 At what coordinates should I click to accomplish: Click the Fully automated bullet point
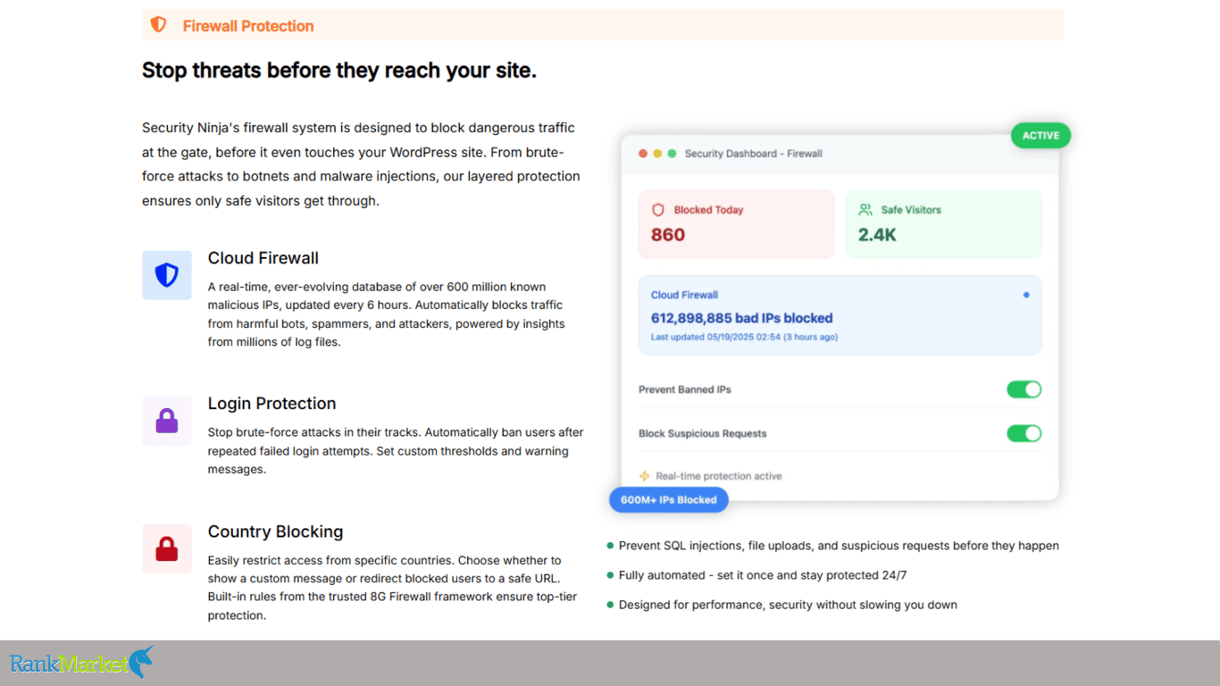click(763, 575)
